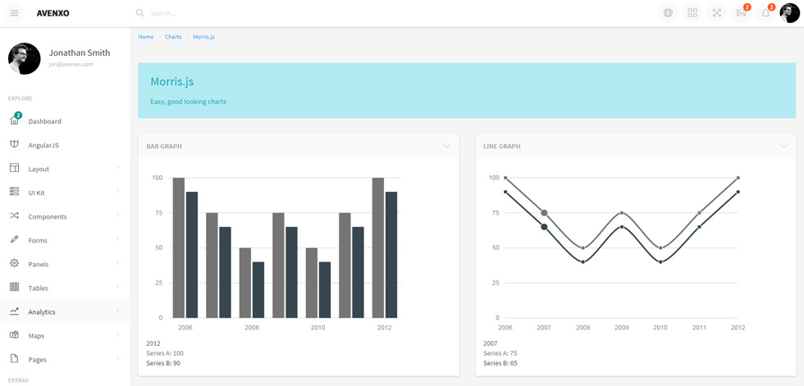This screenshot has height=386, width=804.
Task: Go to Home breadcrumb link
Action: point(146,37)
